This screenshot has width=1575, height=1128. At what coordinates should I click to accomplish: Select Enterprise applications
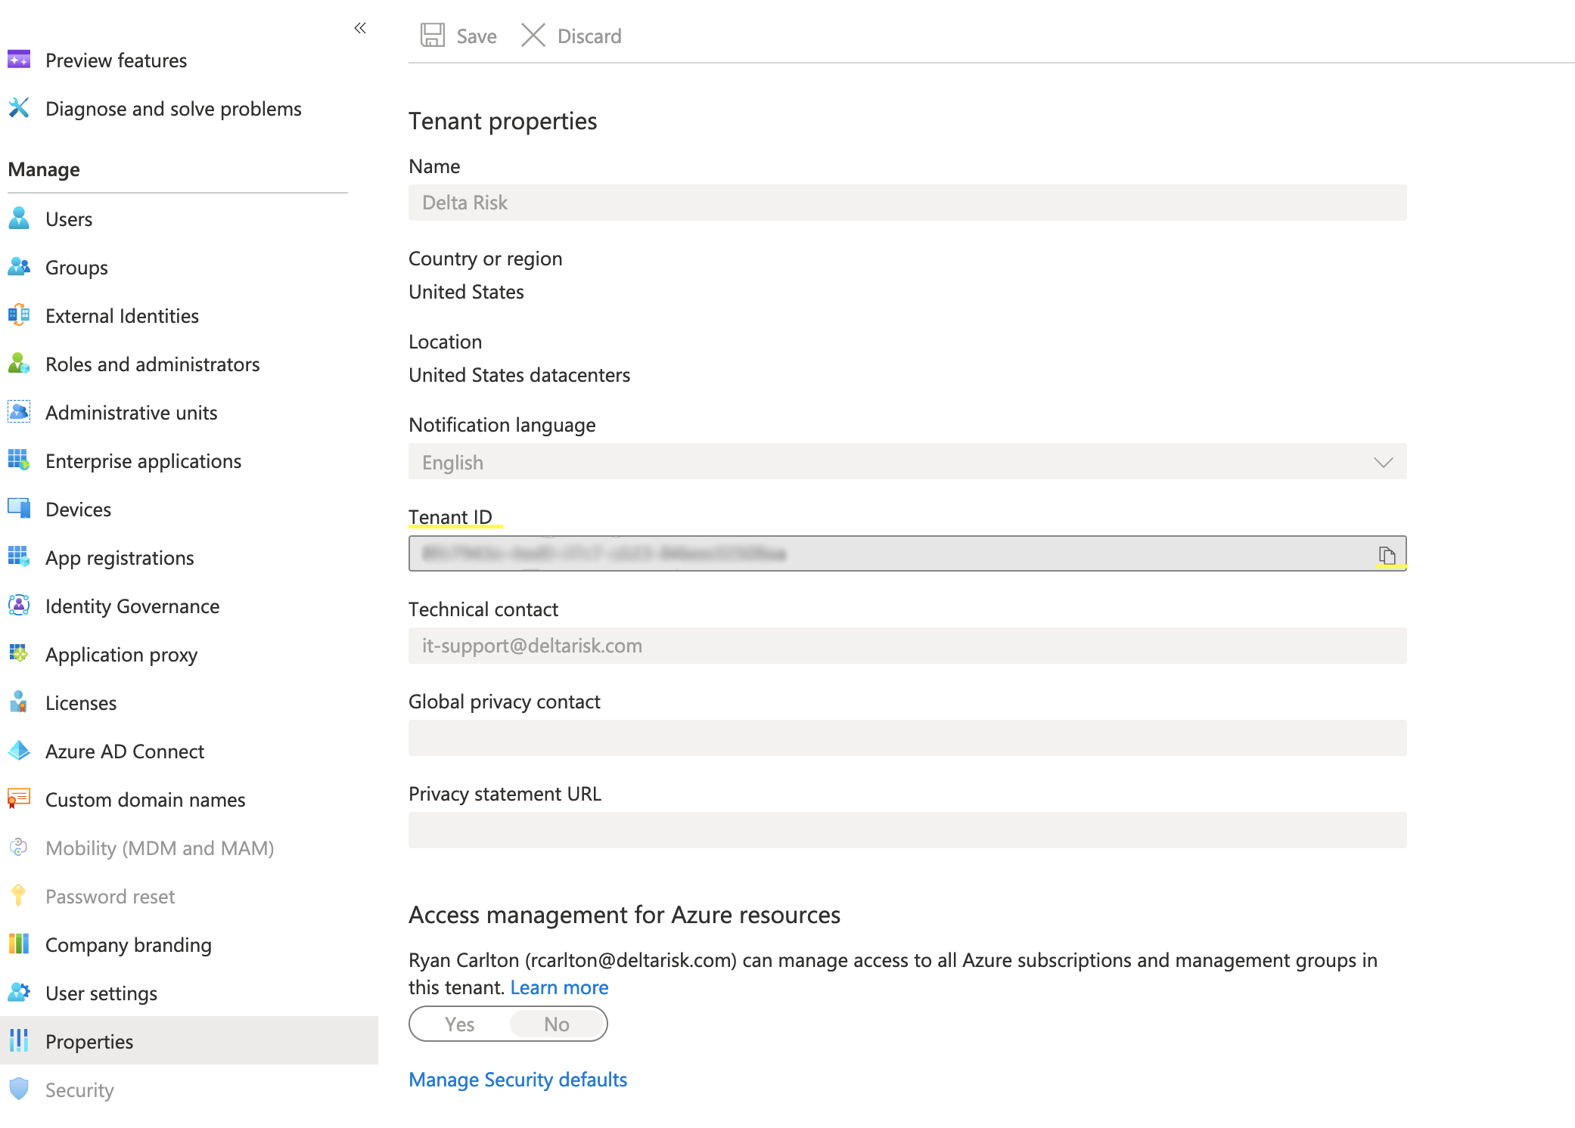pyautogui.click(x=143, y=461)
